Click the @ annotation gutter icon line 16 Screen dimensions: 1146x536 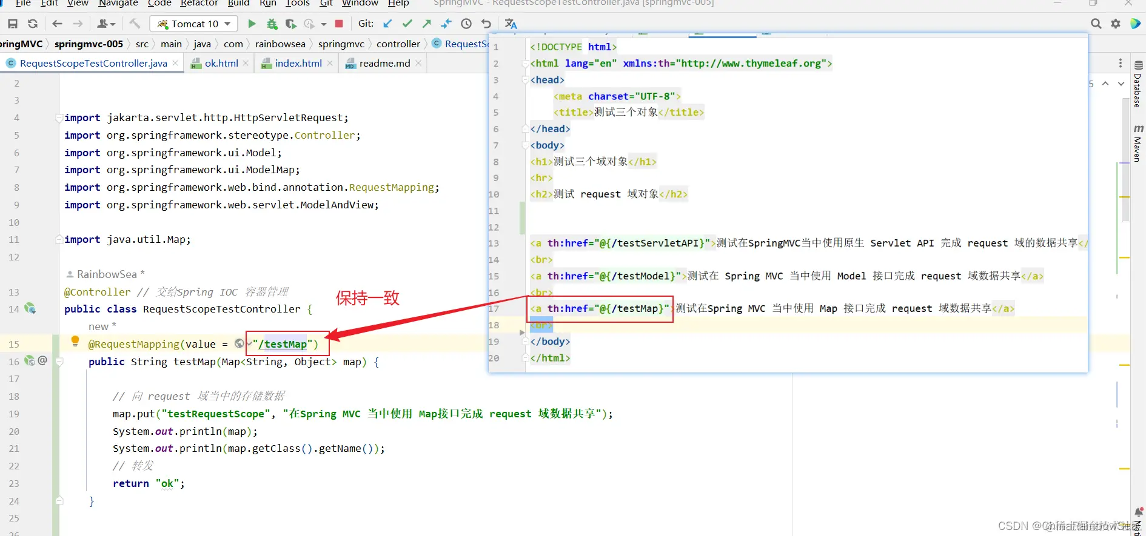(42, 360)
